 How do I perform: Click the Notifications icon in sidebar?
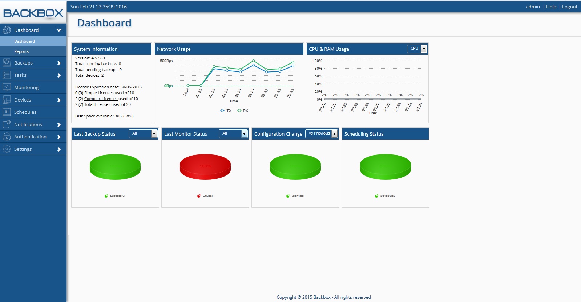(x=7, y=124)
